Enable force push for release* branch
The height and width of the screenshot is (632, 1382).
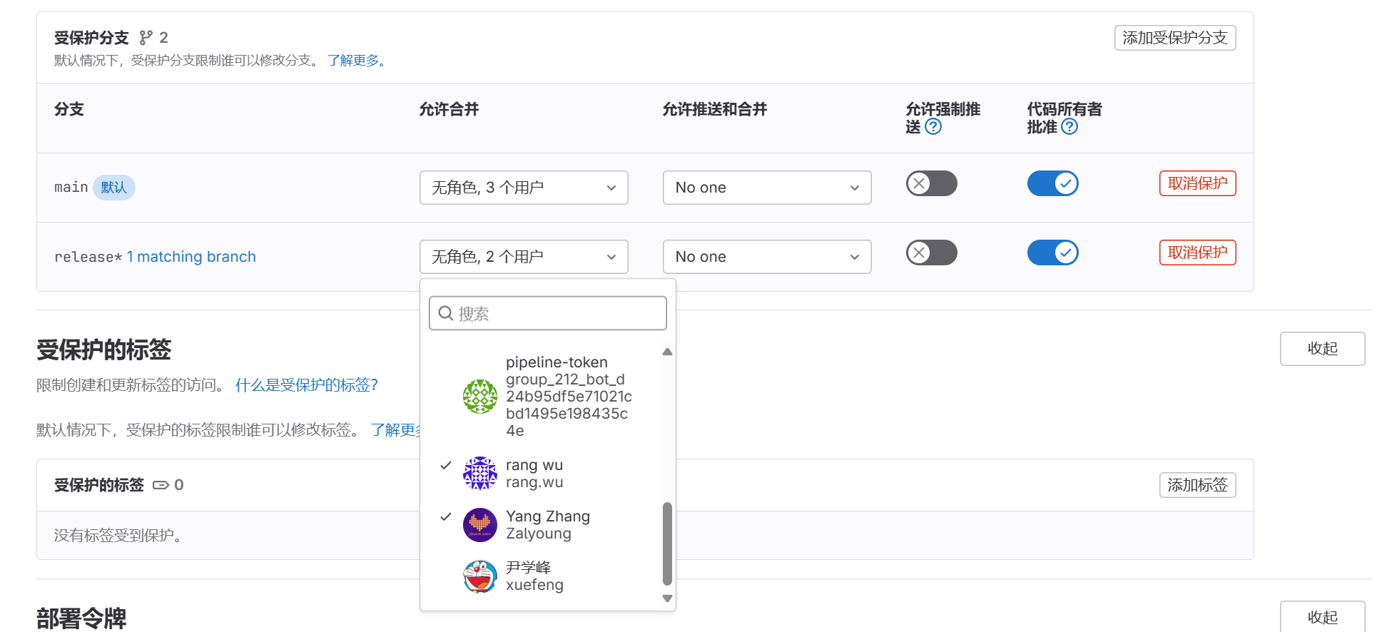(931, 253)
